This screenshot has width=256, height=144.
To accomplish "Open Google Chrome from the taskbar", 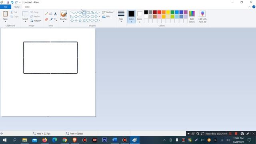I will [x=65, y=140].
